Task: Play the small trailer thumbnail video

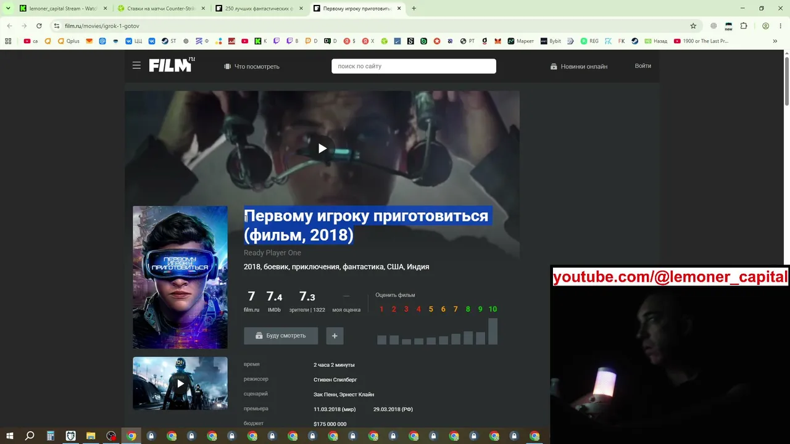Action: pos(180,384)
